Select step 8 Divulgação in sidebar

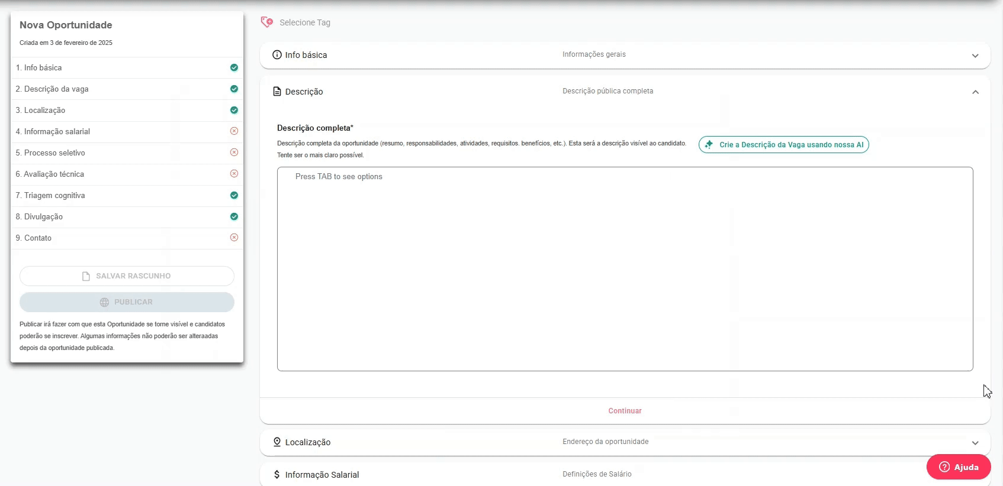click(x=43, y=217)
